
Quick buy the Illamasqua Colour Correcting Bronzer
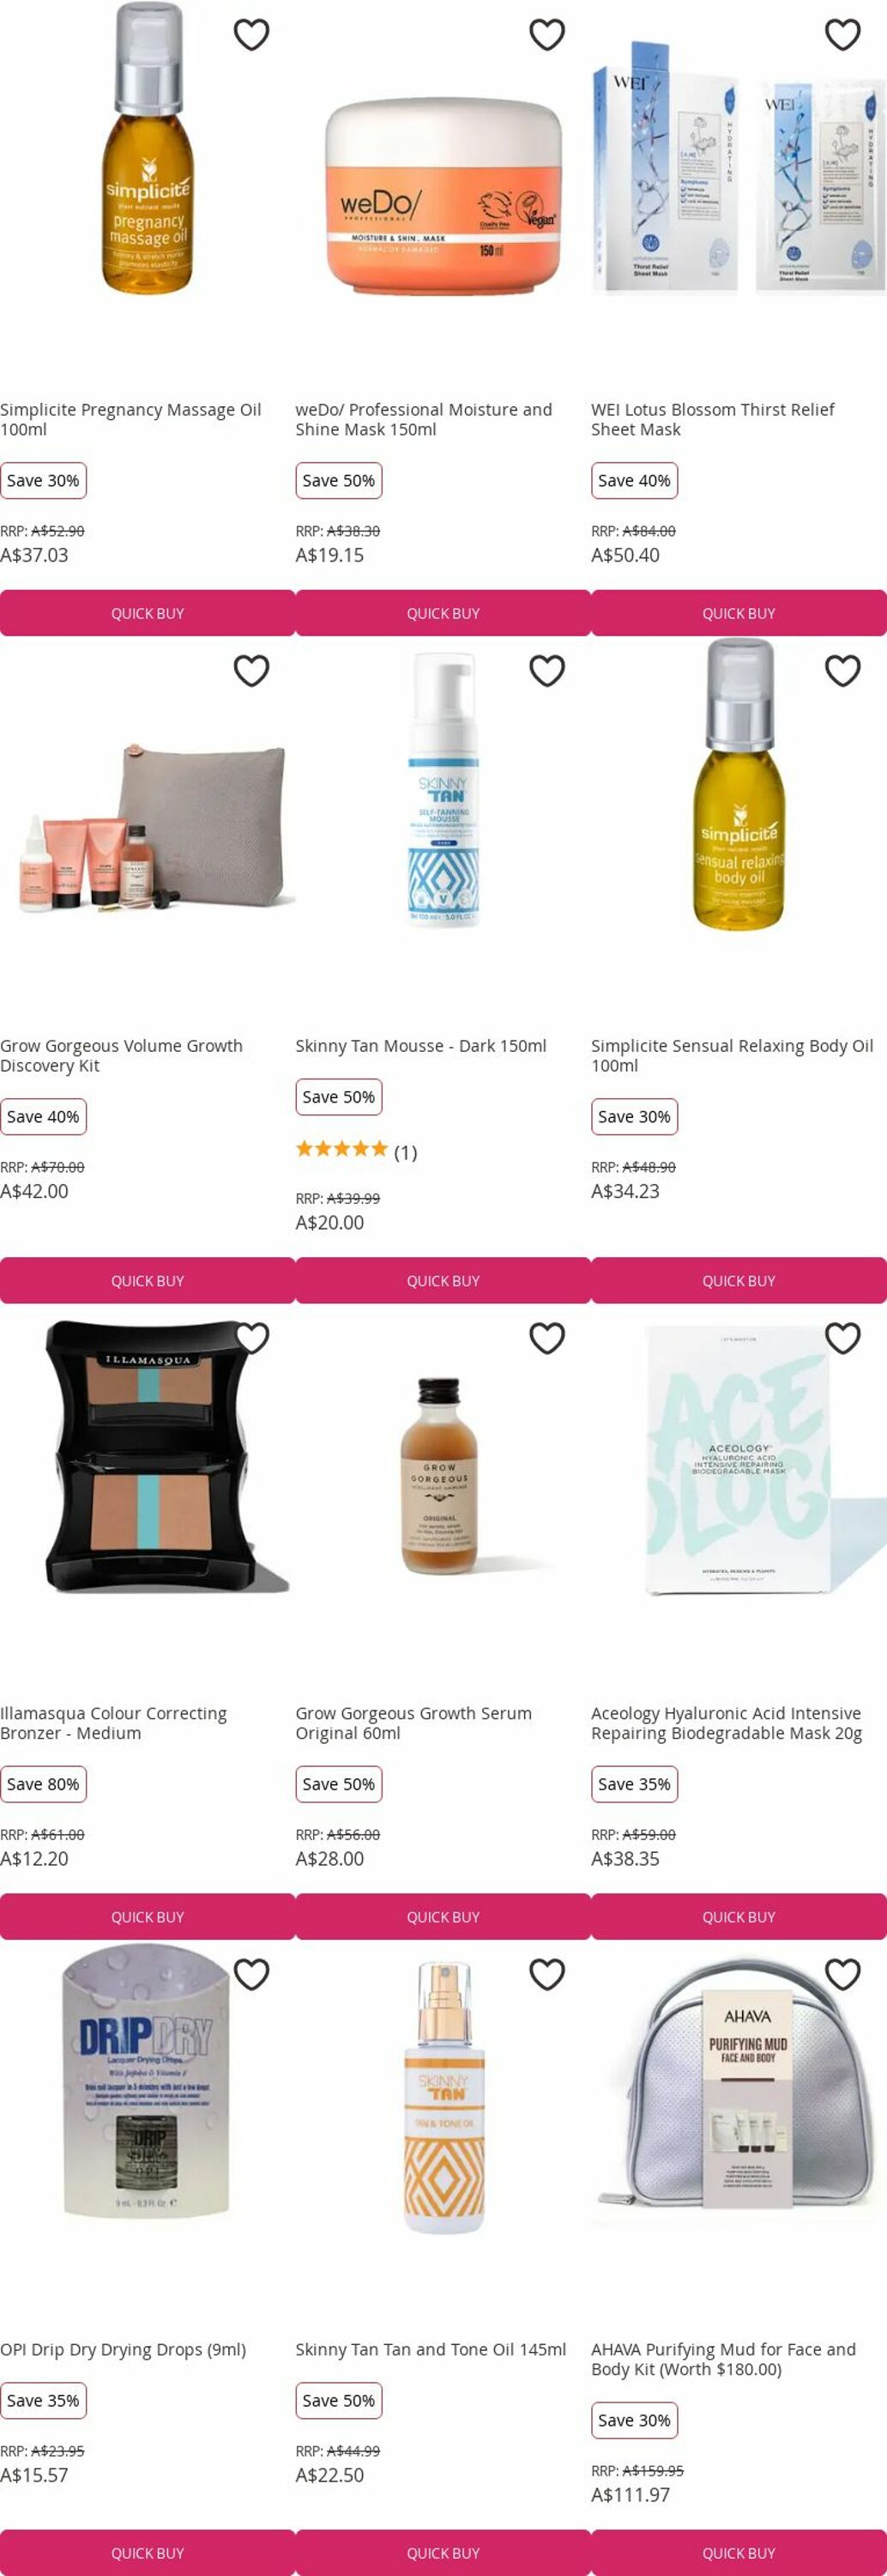tap(148, 1916)
